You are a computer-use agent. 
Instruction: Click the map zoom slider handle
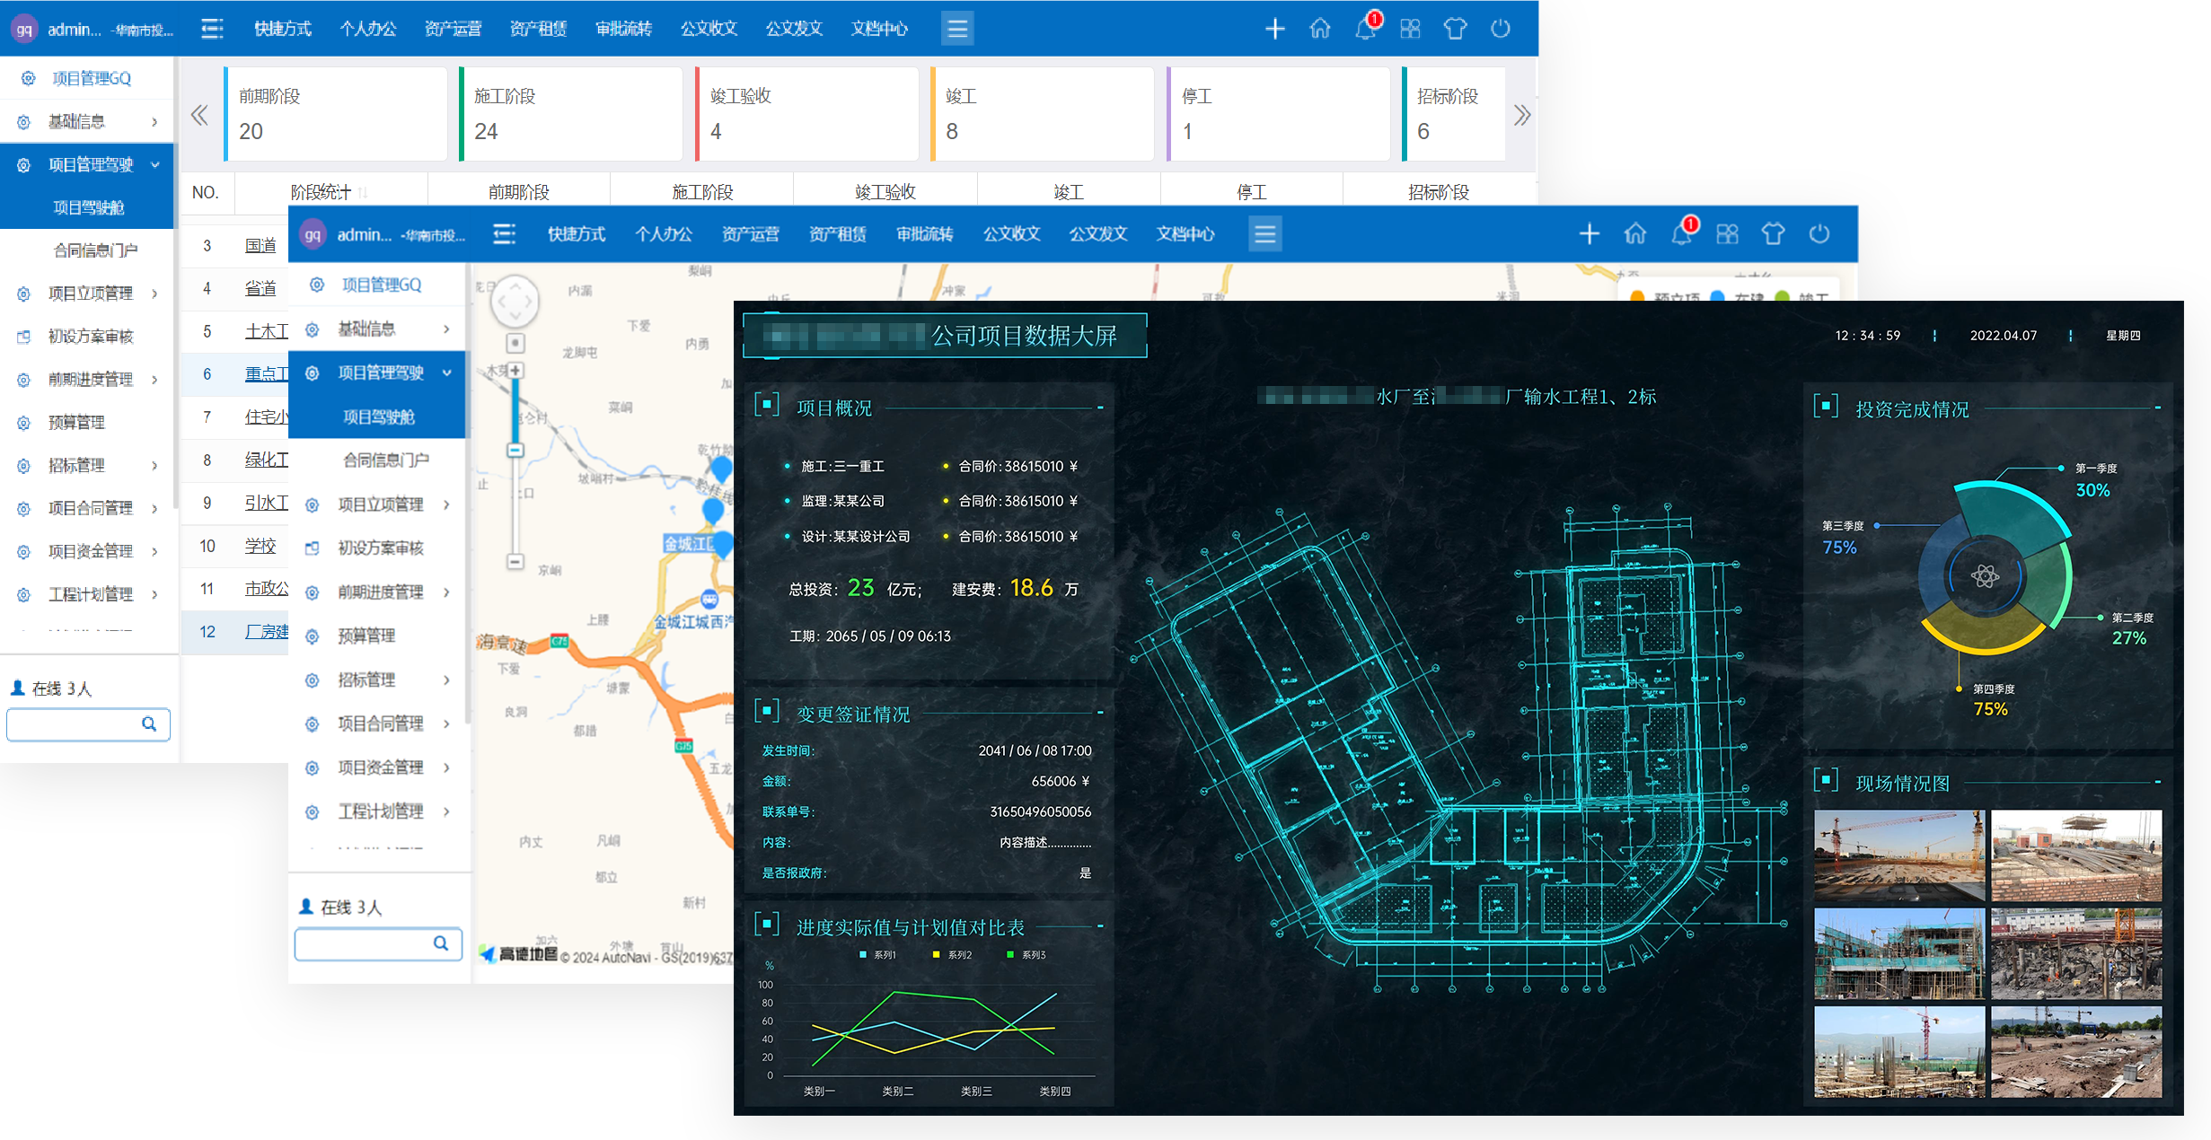(x=515, y=450)
